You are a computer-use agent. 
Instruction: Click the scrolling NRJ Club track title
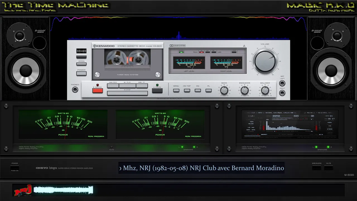click(201, 168)
